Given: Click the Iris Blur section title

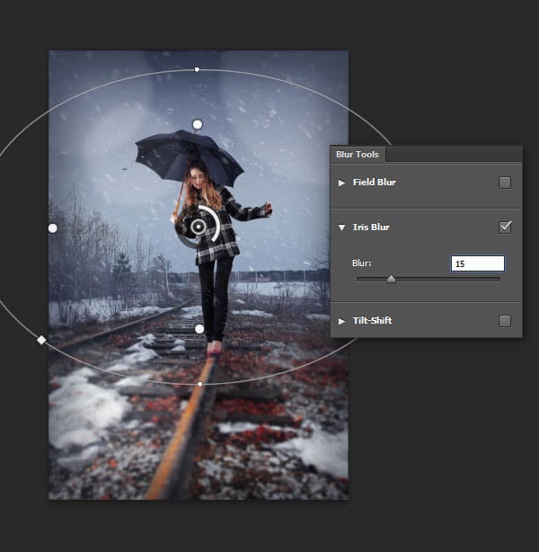Looking at the screenshot, I should tap(371, 227).
